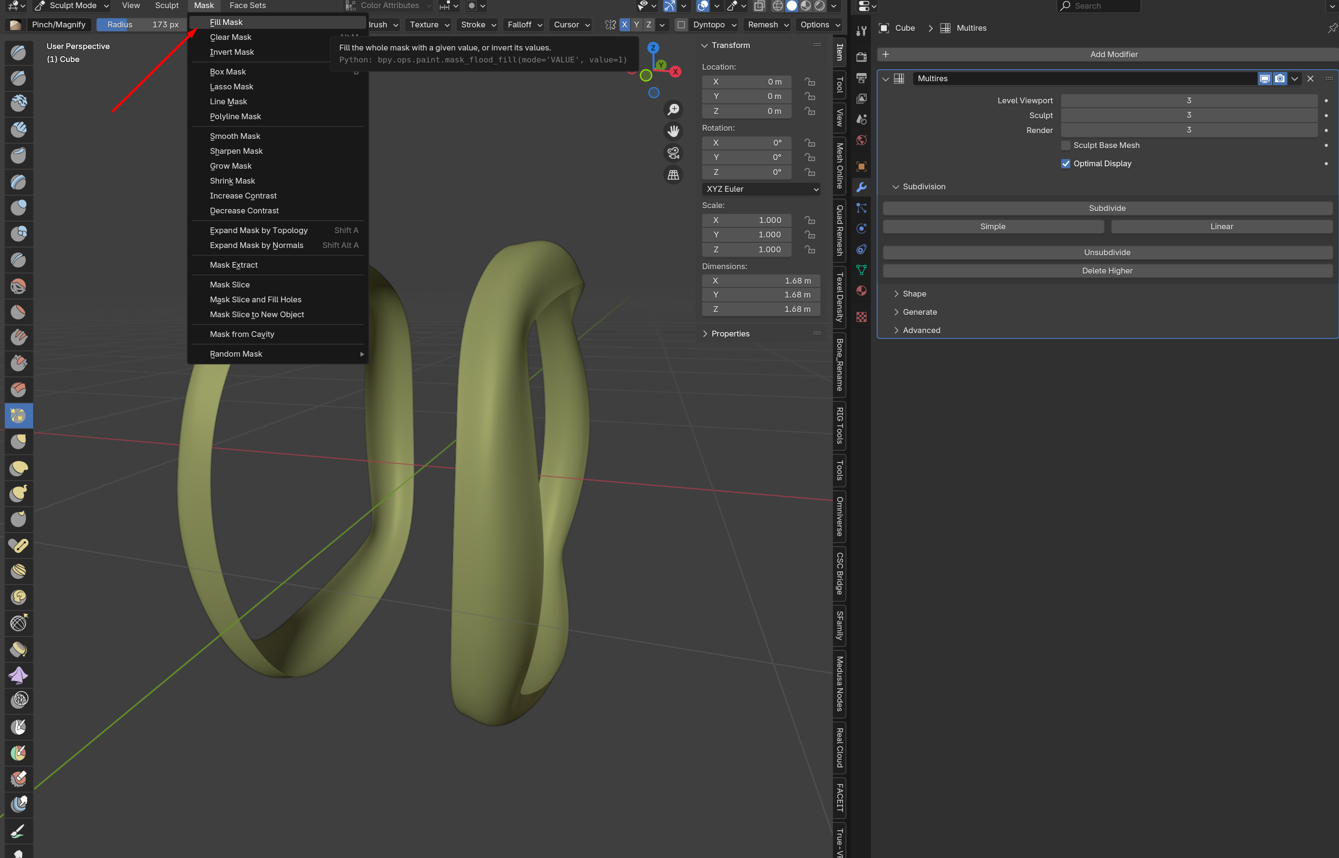
Task: Toggle camera view icon
Action: [673, 153]
